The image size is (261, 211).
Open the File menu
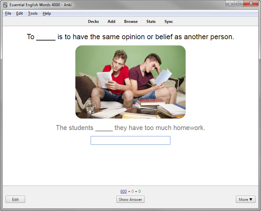[x=8, y=13]
